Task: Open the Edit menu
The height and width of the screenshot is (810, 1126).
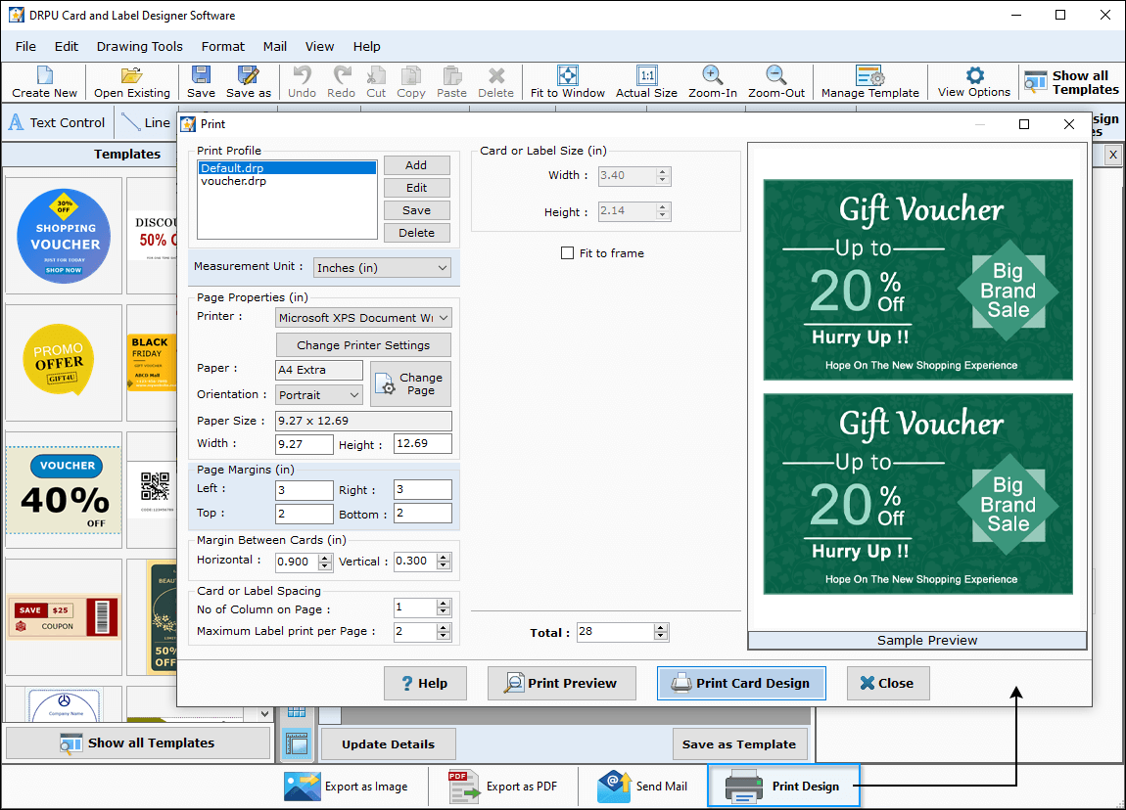Action: [66, 47]
